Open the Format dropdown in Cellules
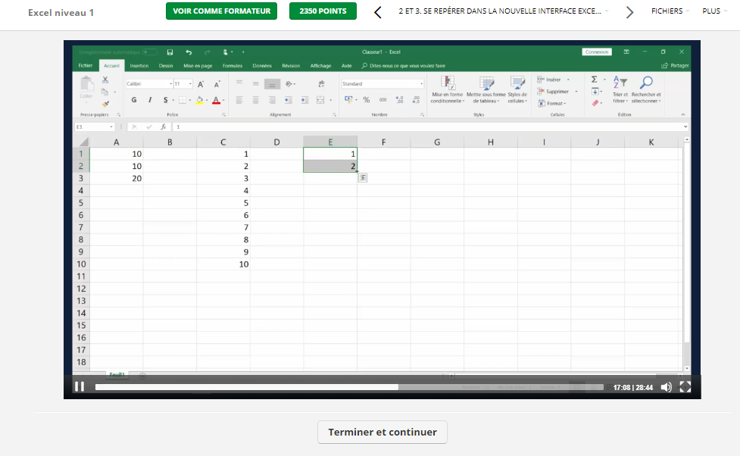The image size is (740, 456). click(552, 103)
